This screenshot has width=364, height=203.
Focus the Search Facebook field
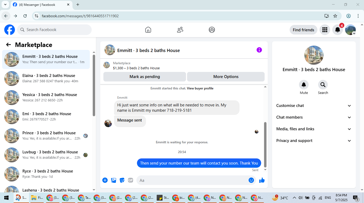pos(54,30)
